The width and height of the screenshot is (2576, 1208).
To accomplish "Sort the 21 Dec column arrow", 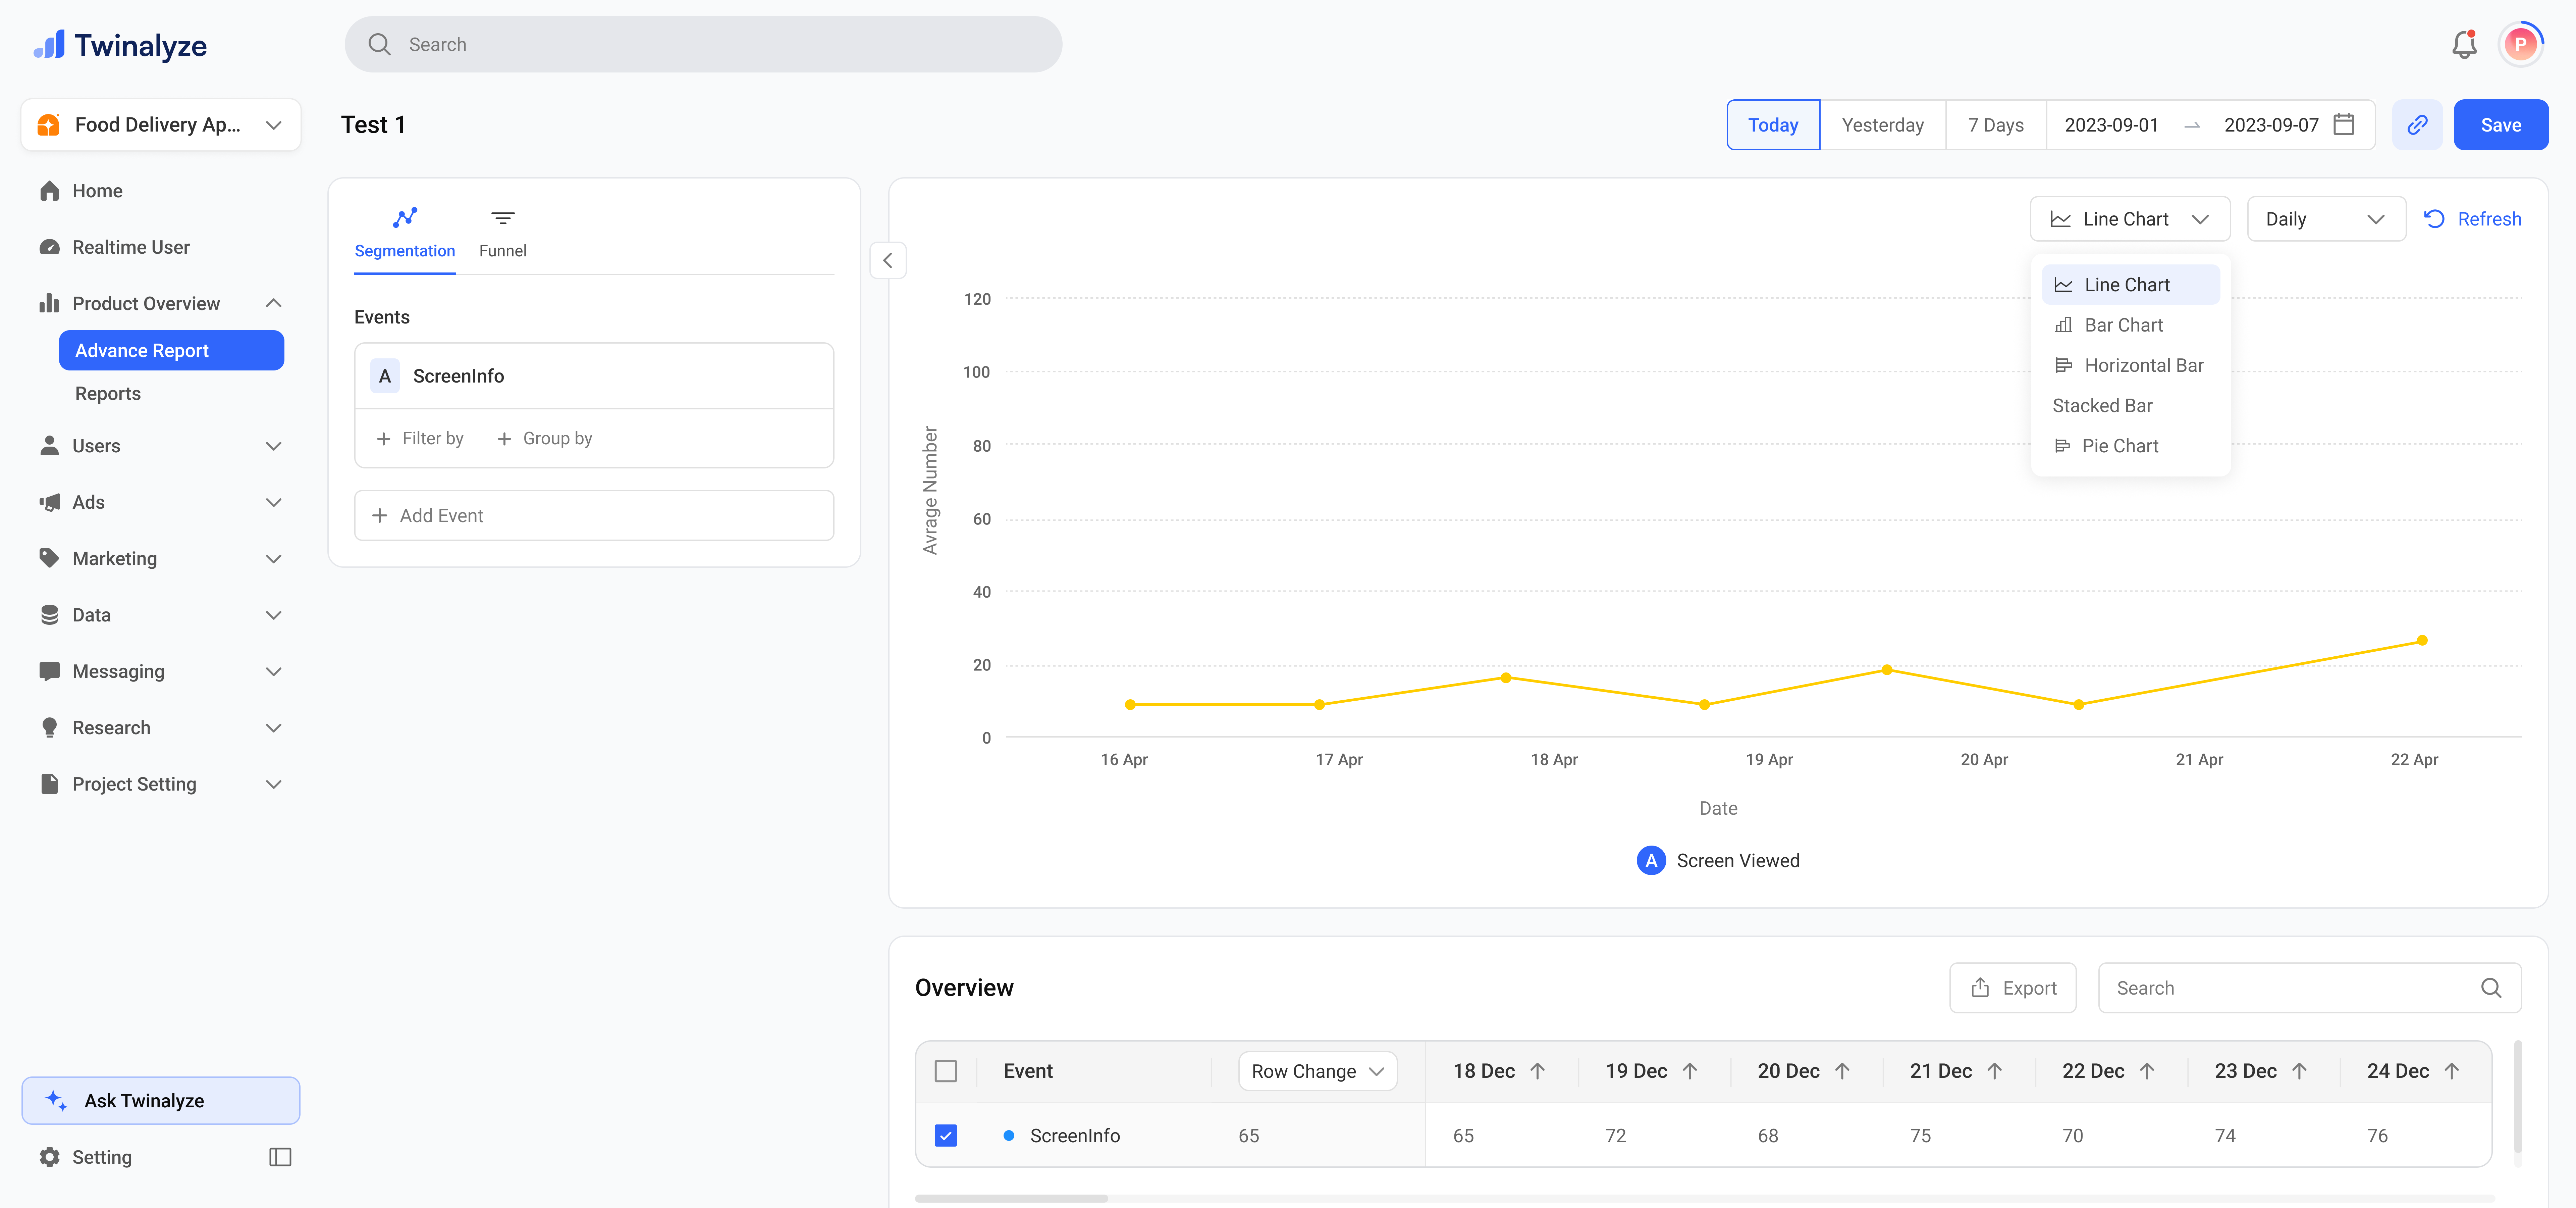I will click(1995, 1071).
